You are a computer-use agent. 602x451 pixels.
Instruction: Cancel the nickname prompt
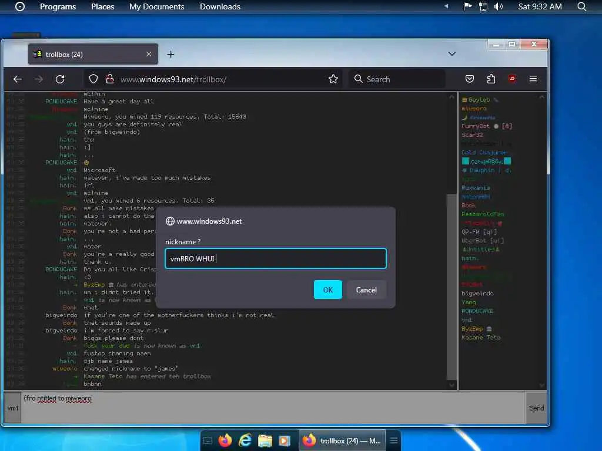[366, 290]
